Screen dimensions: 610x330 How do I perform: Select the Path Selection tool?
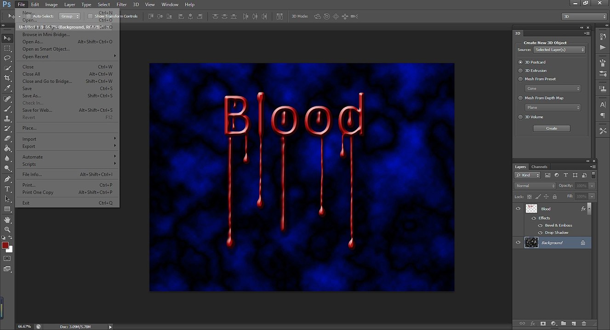pyautogui.click(x=7, y=199)
